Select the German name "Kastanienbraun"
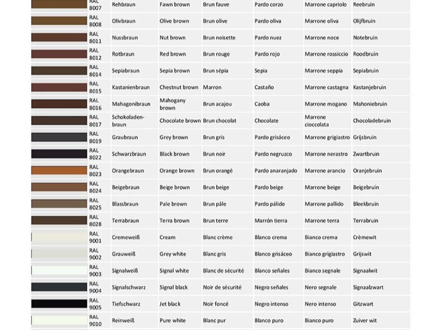Screen dimensions: 441x330 pyautogui.click(x=131, y=87)
